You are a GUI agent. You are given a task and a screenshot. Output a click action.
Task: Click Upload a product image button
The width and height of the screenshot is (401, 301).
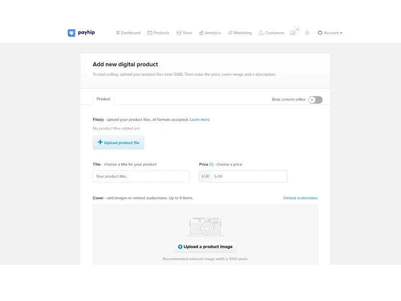point(205,247)
